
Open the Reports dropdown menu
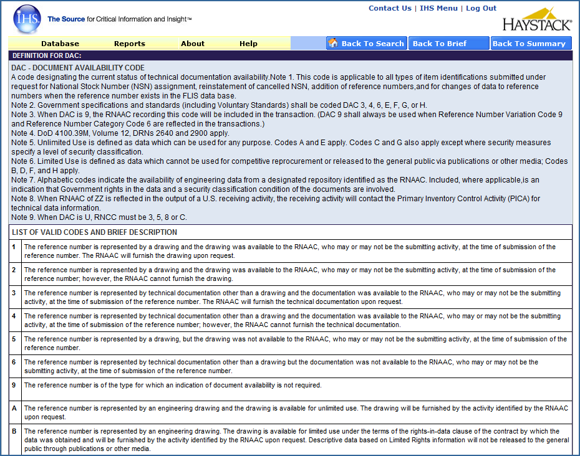(x=130, y=43)
